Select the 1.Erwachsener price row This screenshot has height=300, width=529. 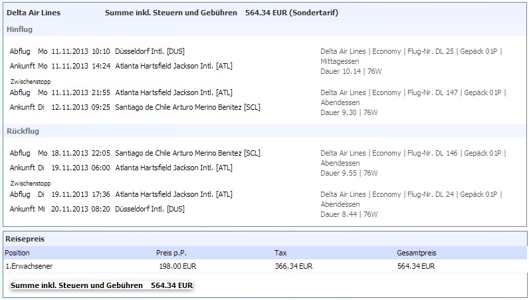[265, 266]
